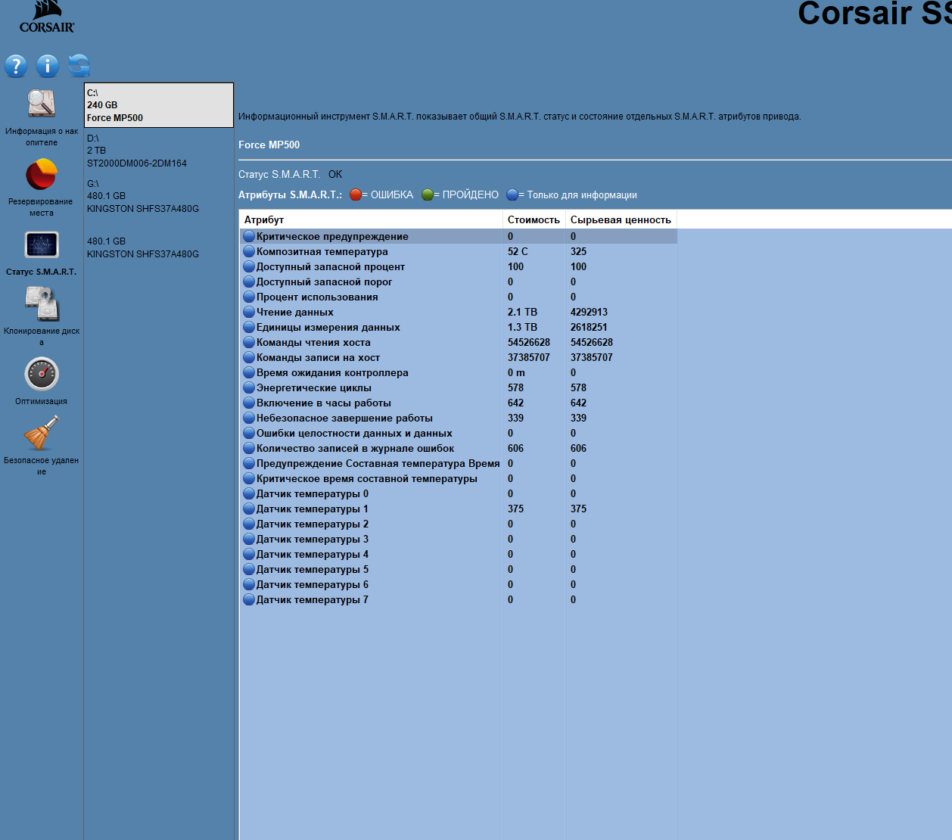Click the Стоимость column header

coord(534,219)
